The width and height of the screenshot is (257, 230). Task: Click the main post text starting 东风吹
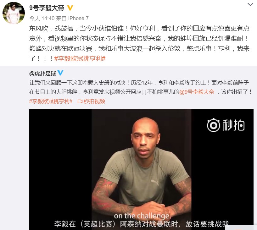pos(139,43)
